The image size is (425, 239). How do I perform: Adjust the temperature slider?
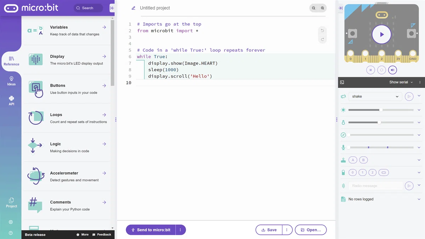coord(381,123)
